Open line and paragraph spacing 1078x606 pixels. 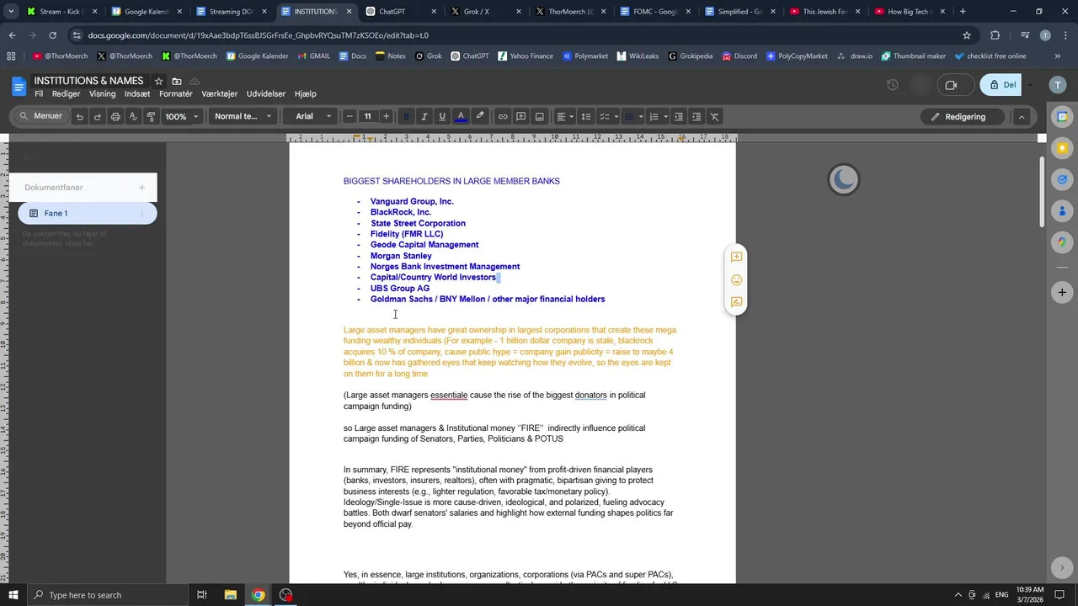(x=586, y=116)
